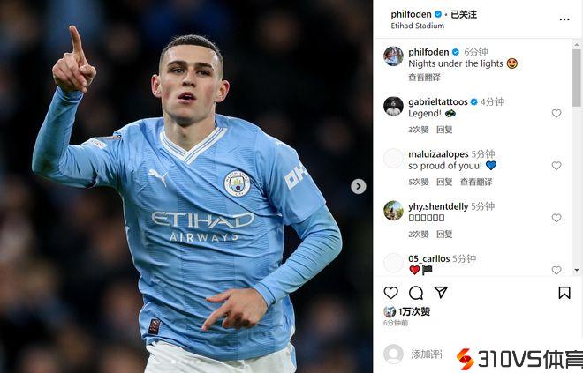Save post with the bookmark icon
583x373 pixels.
click(x=564, y=293)
